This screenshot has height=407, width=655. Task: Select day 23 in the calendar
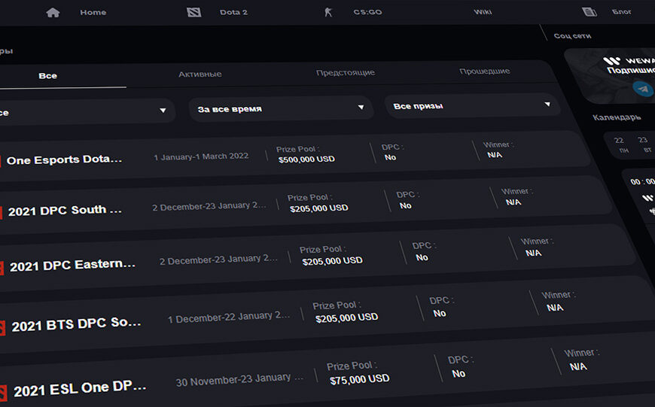[x=643, y=139]
